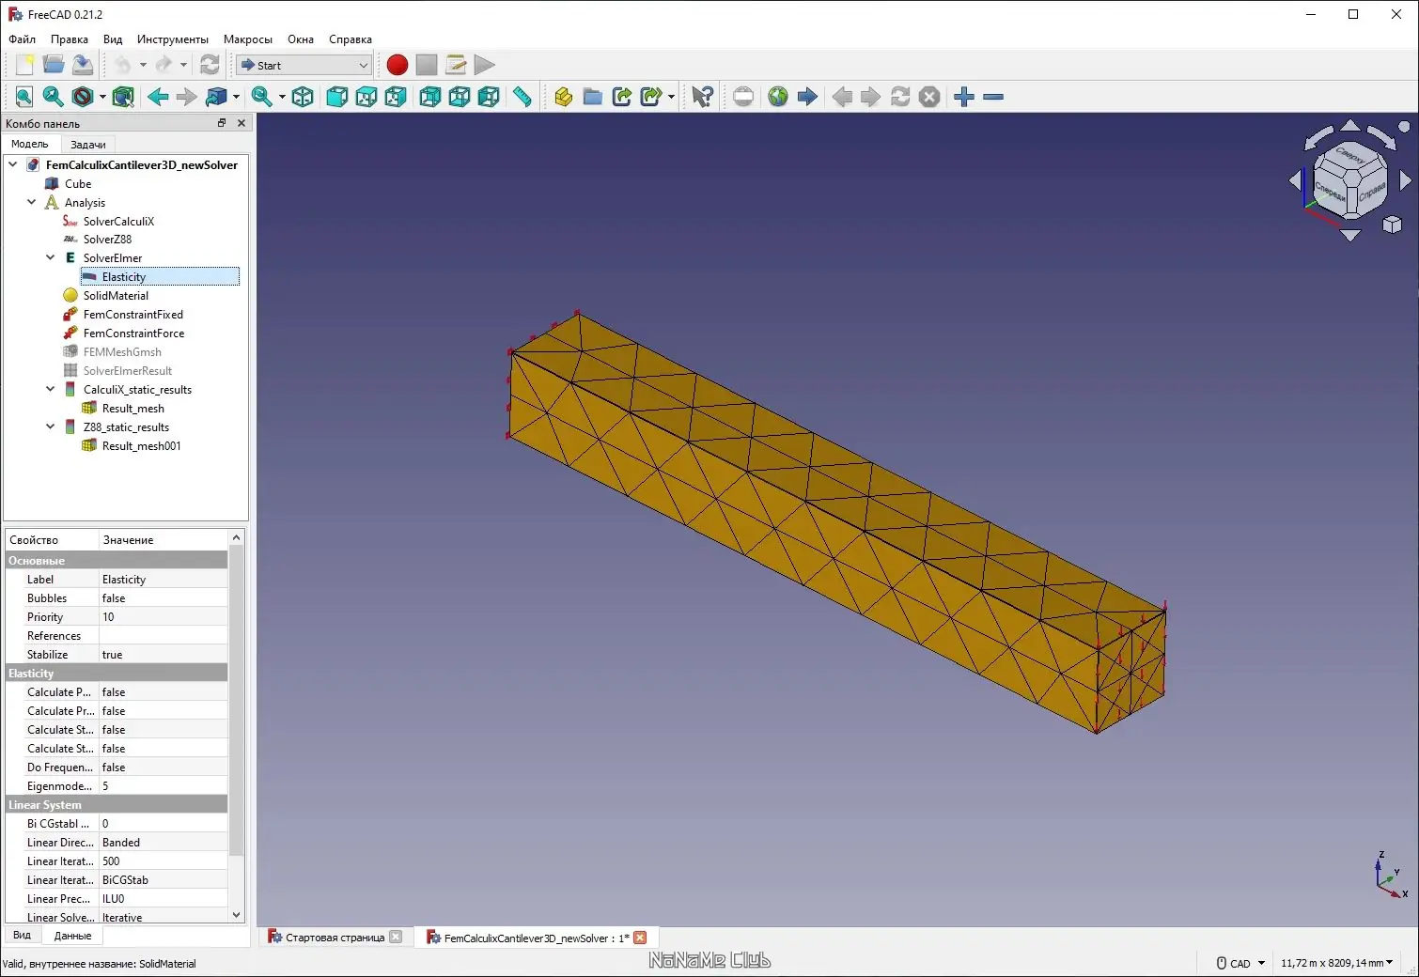The height and width of the screenshot is (977, 1419).
Task: Stop macro recording square button
Action: (x=427, y=65)
